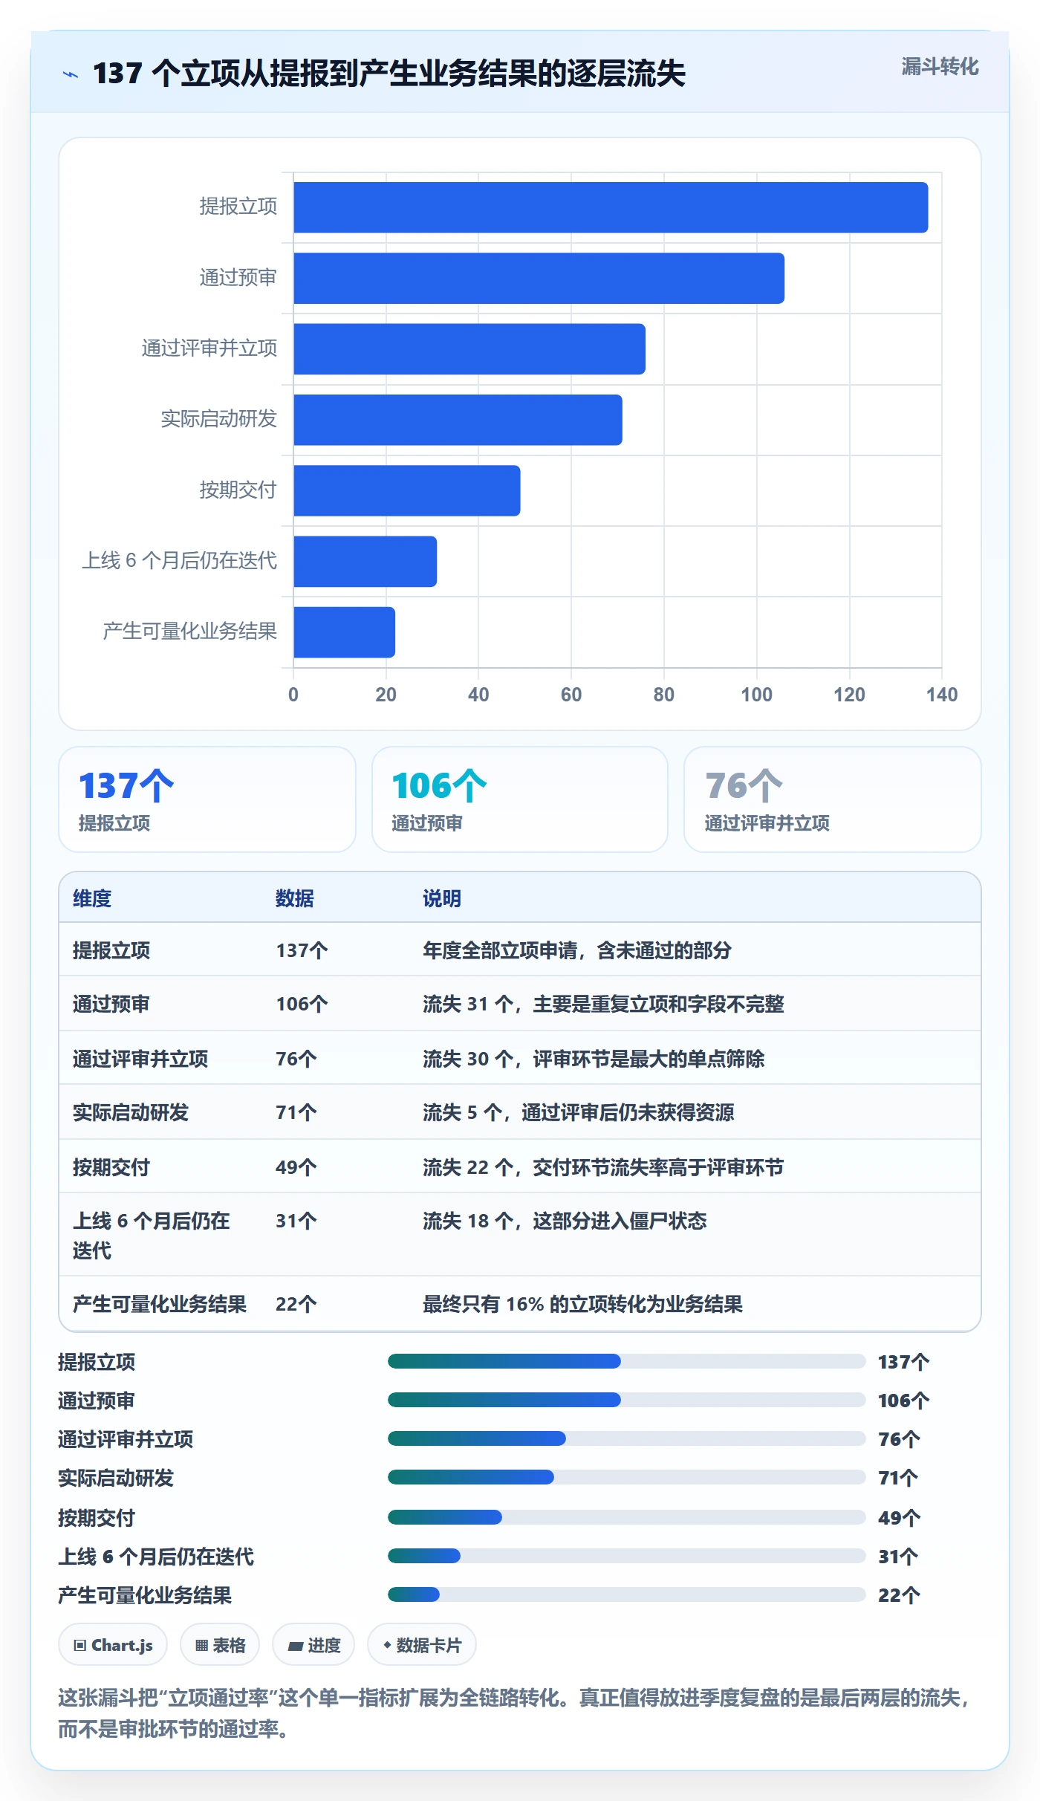The height and width of the screenshot is (1801, 1040).
Task: Select table cell 76个 in 通过评审并立项 row
Action: pos(296,1059)
